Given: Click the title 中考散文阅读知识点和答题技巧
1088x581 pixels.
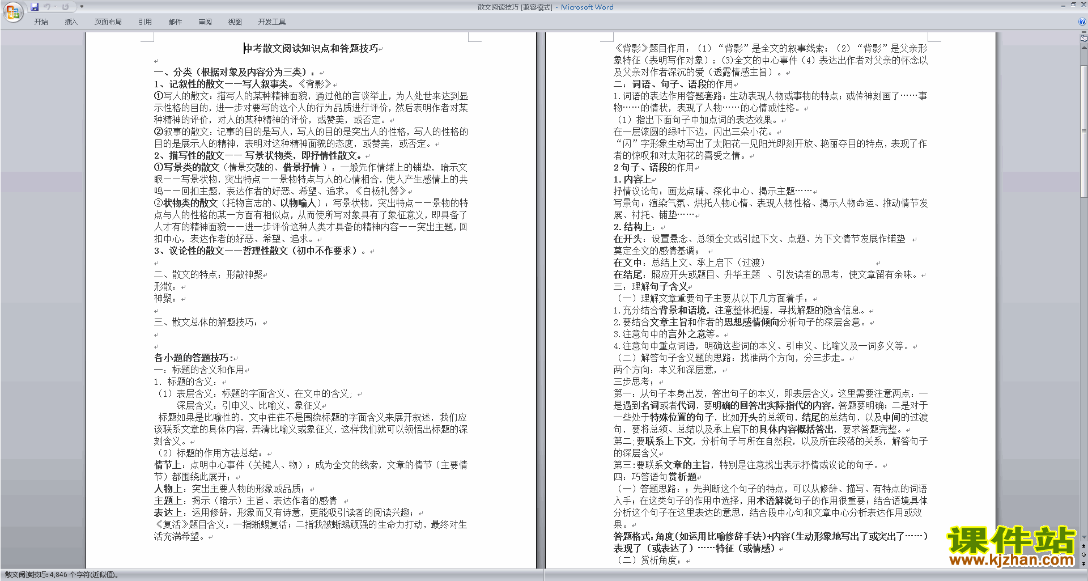Looking at the screenshot, I should (x=311, y=49).
